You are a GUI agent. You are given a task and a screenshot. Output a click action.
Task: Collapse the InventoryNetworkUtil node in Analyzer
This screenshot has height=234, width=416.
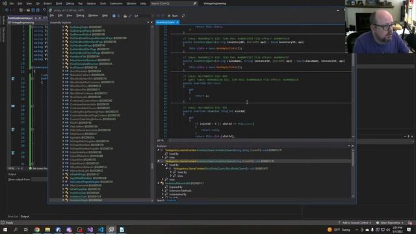tap(159, 183)
